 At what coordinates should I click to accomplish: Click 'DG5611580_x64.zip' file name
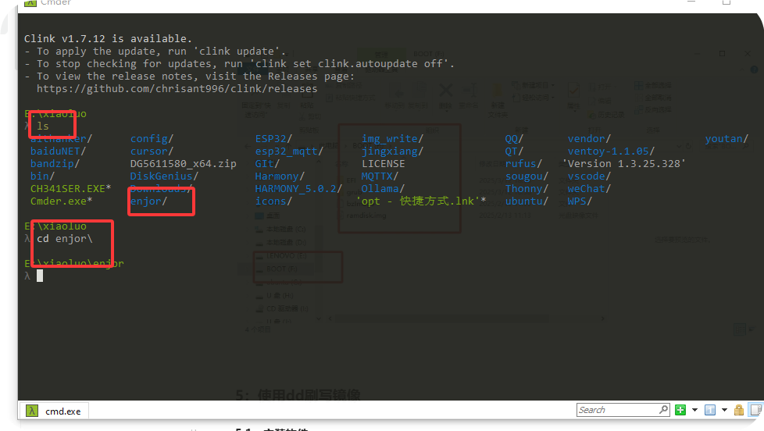[184, 164]
